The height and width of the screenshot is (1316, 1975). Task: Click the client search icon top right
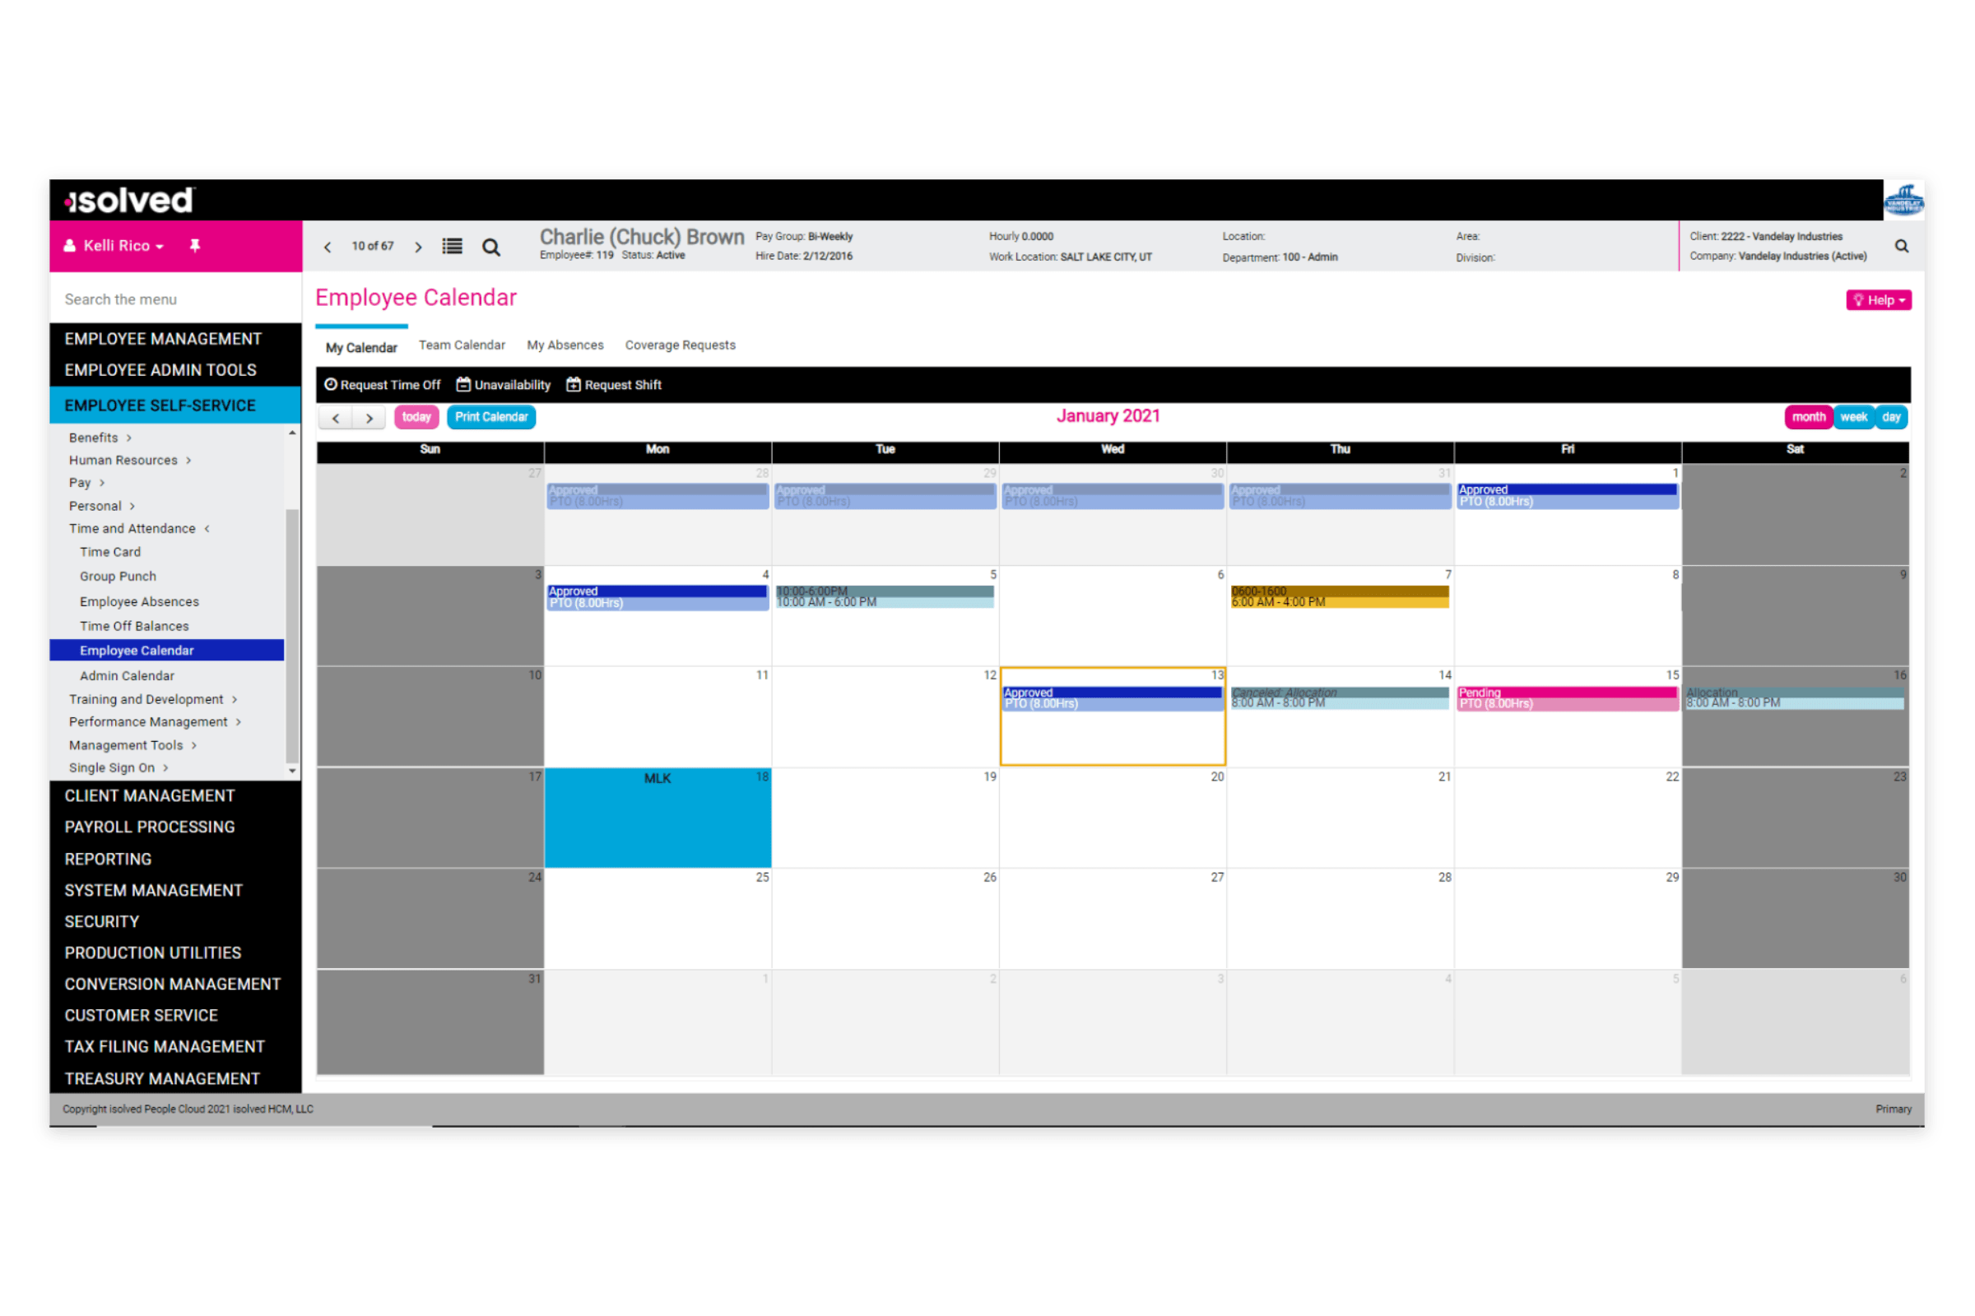(1901, 246)
